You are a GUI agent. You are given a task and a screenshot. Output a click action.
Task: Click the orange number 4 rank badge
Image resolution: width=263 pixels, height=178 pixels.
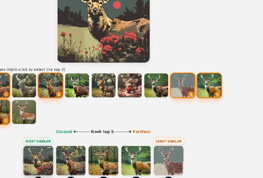tap(217, 94)
